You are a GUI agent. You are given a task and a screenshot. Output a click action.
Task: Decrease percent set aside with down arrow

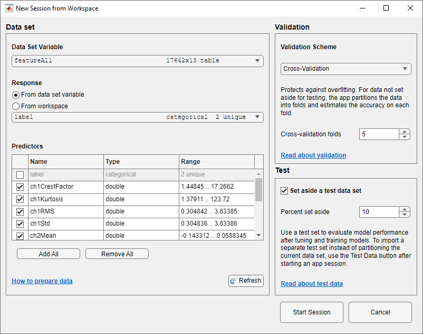tap(405, 215)
